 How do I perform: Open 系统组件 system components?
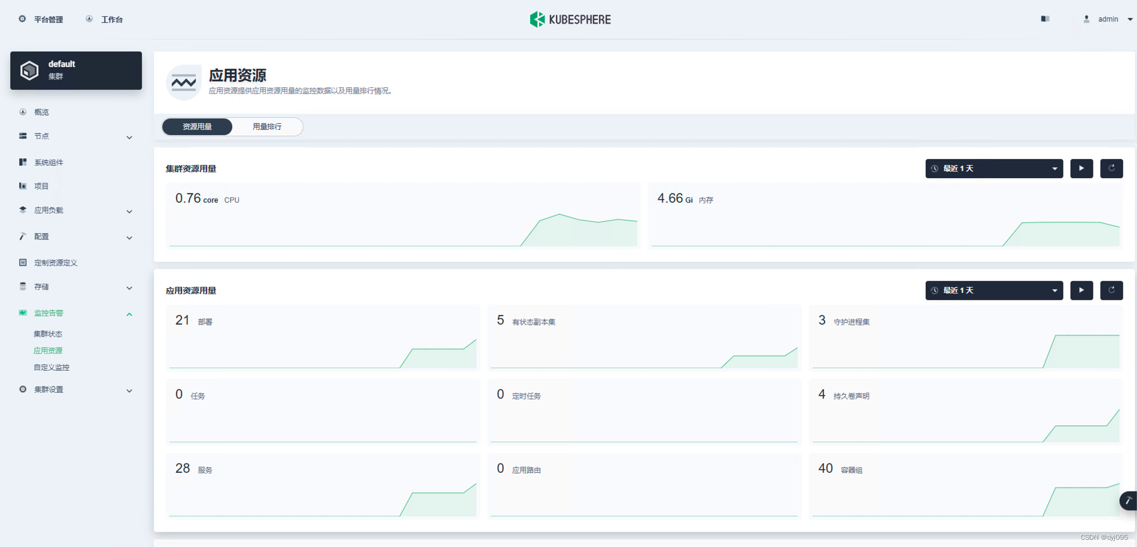(48, 162)
